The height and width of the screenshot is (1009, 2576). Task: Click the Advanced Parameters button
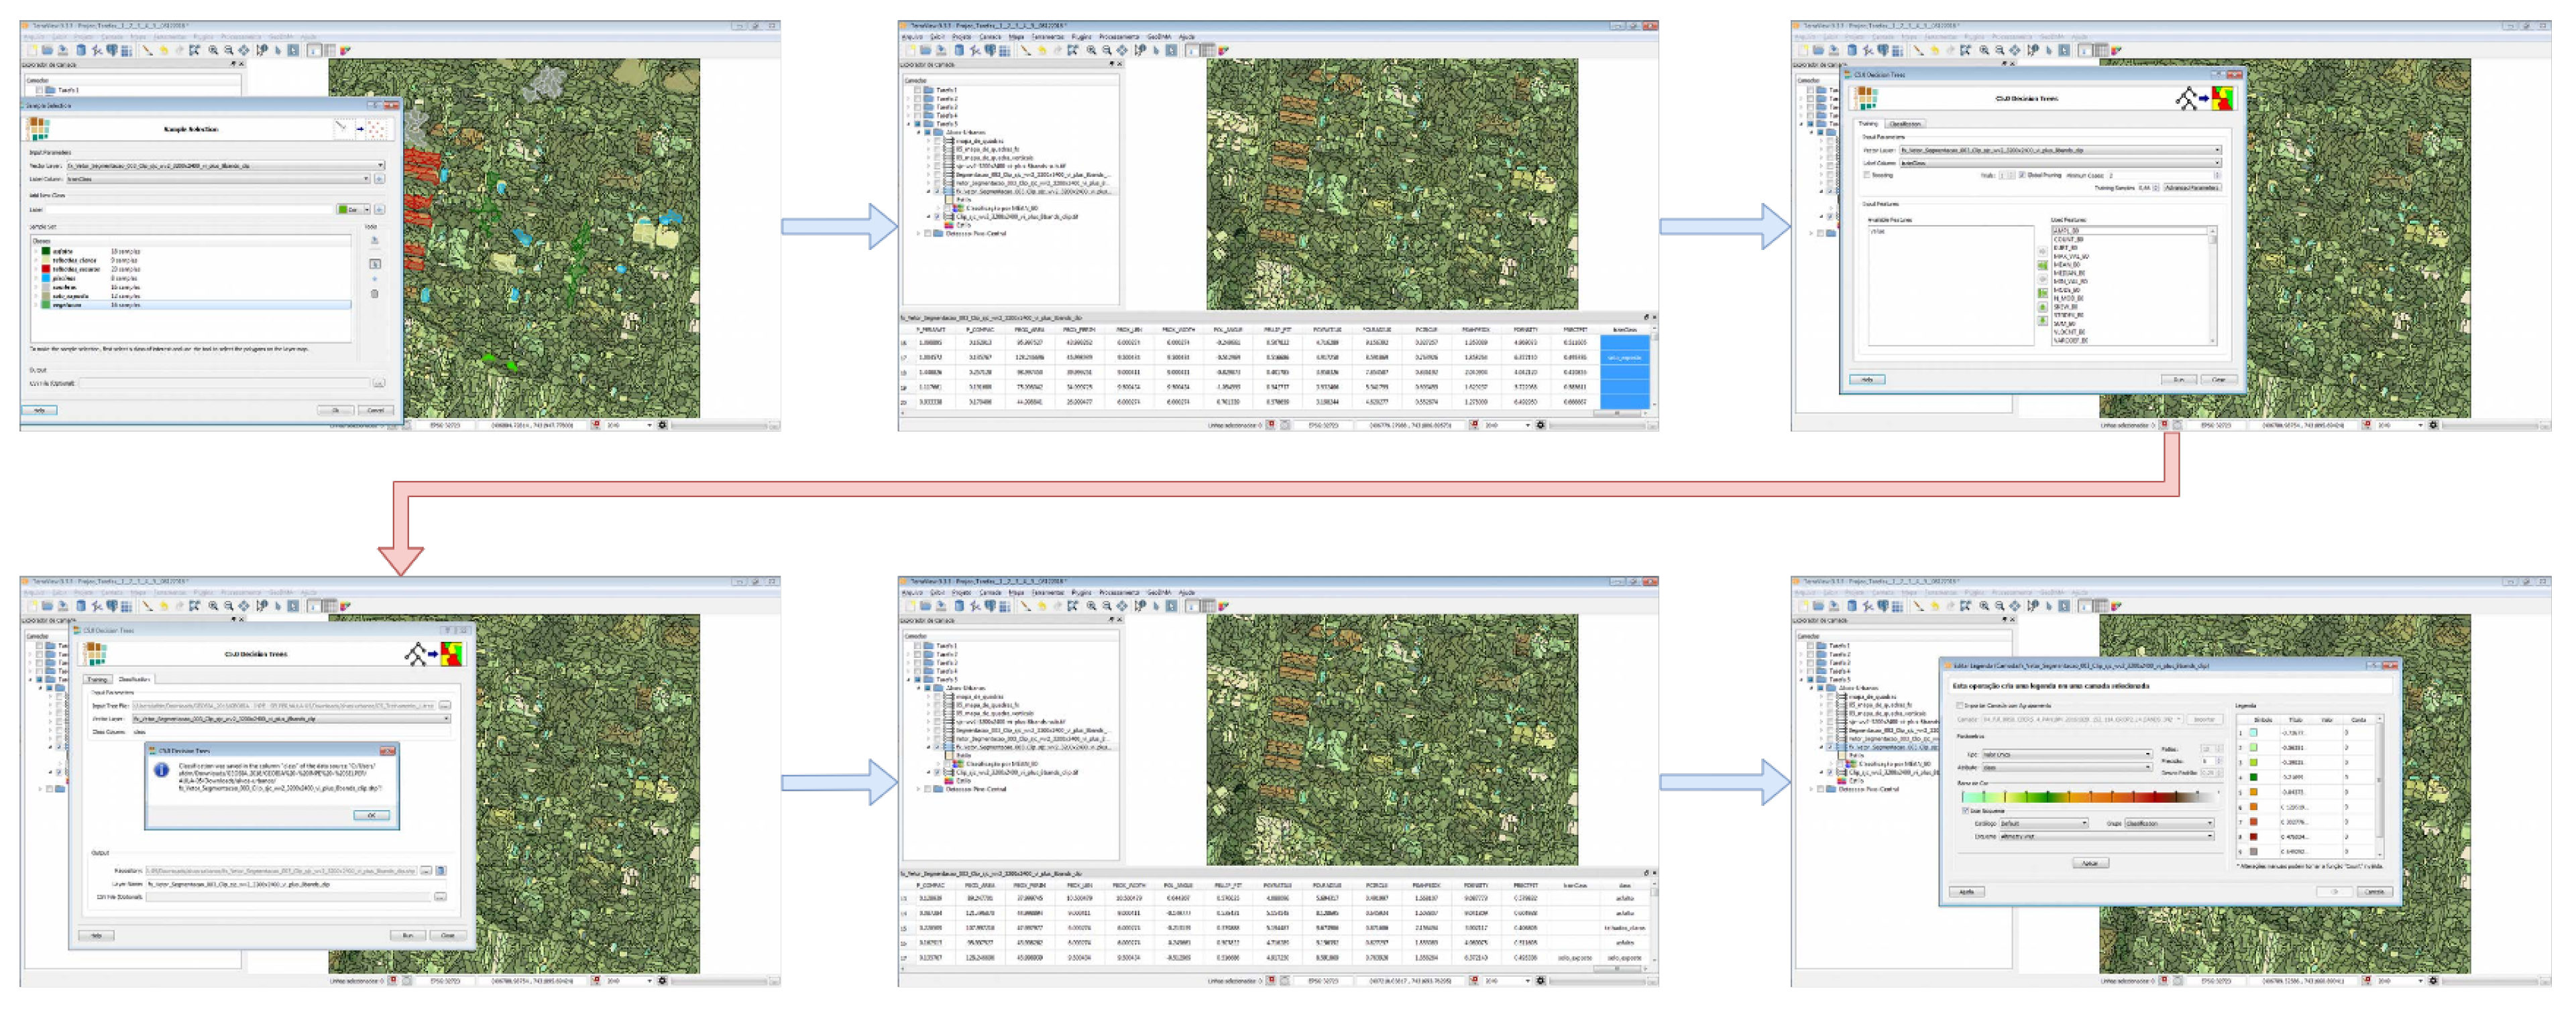pos(2193,188)
